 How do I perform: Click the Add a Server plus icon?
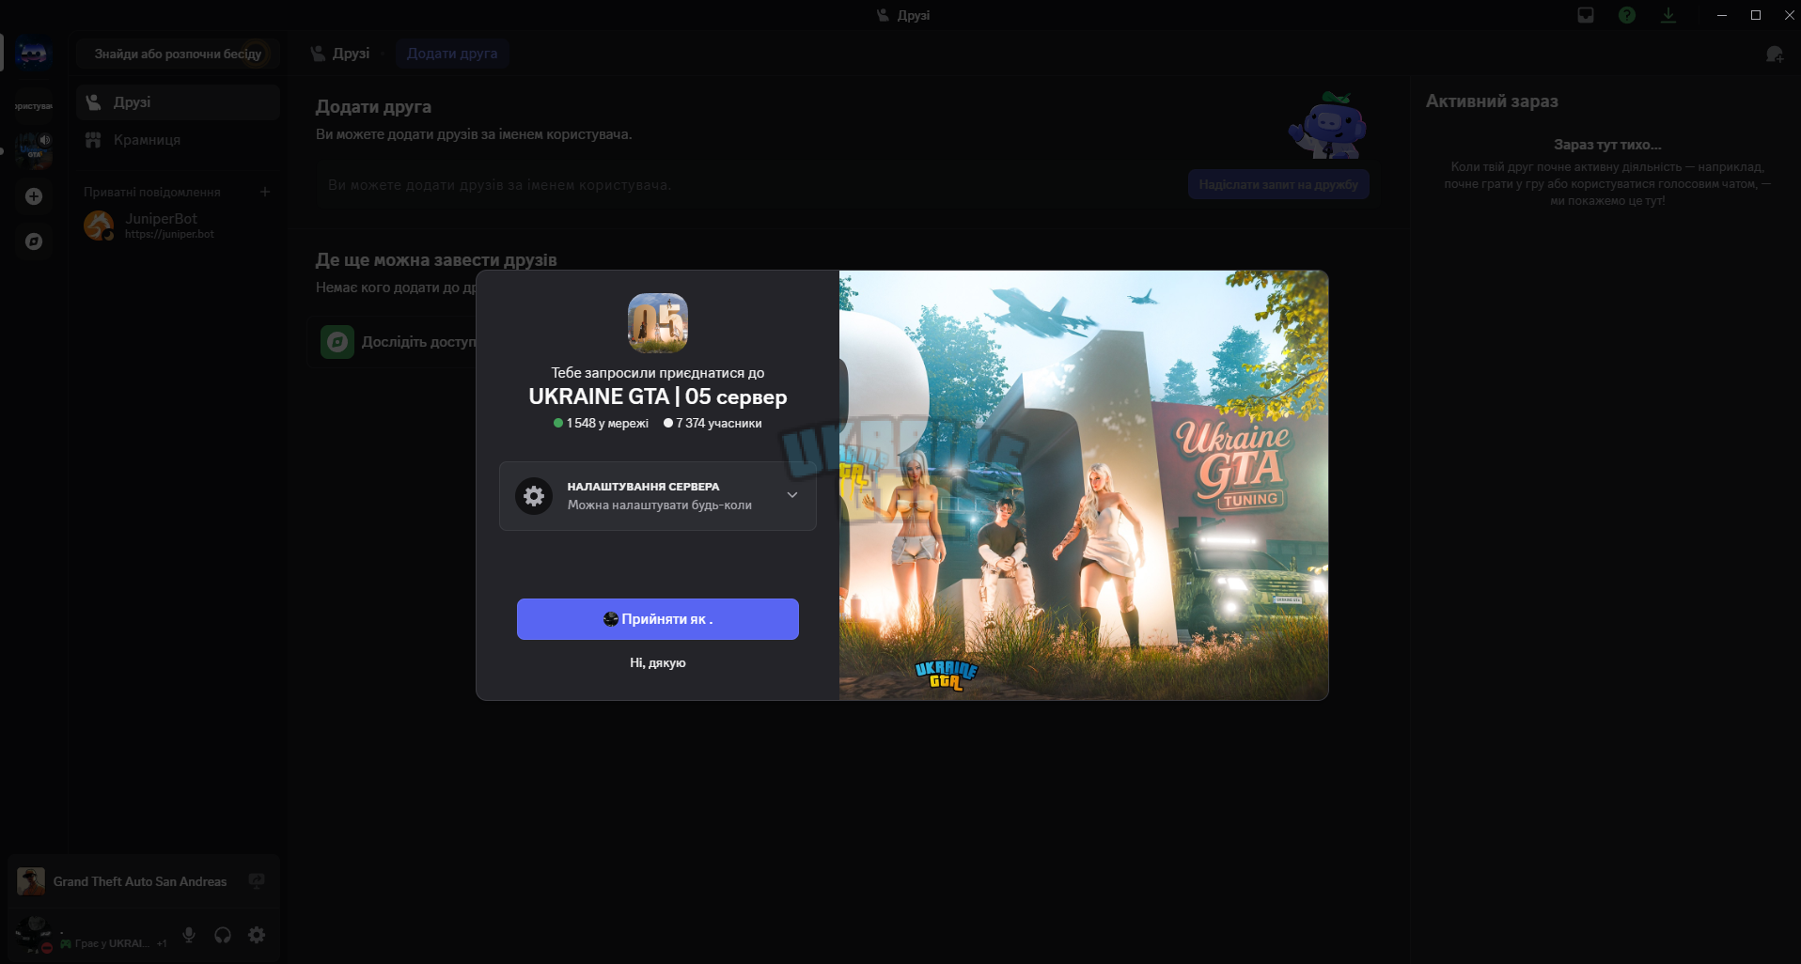(34, 196)
